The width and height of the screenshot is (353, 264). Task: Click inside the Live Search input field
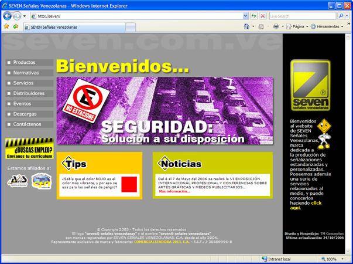(301, 16)
